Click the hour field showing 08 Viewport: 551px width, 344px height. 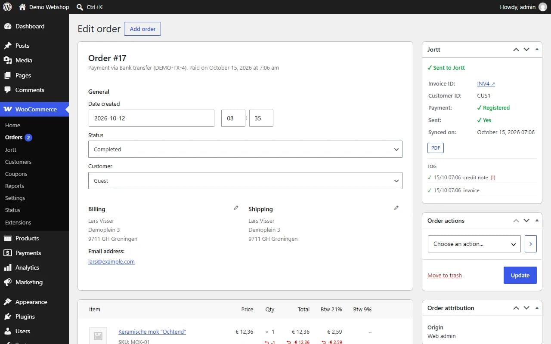tap(233, 118)
